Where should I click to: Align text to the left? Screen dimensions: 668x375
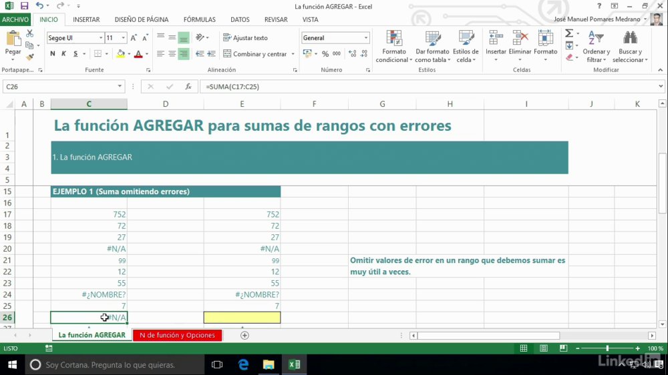(x=160, y=53)
